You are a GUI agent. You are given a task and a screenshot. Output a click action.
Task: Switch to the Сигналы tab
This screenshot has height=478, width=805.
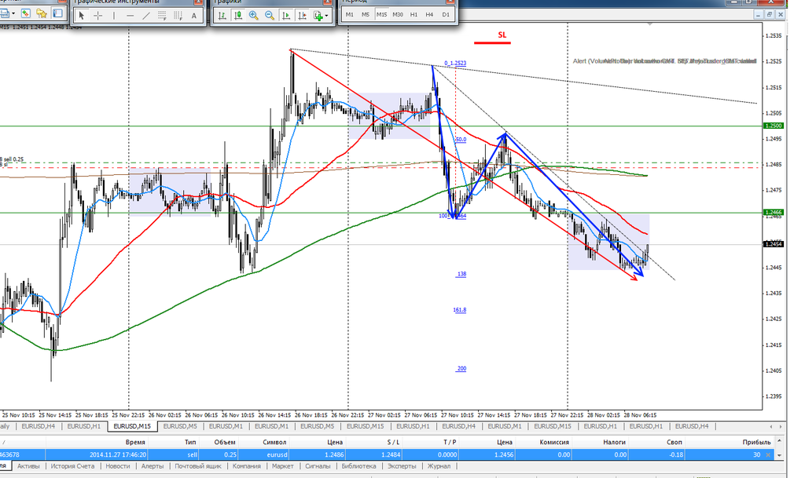coord(318,466)
